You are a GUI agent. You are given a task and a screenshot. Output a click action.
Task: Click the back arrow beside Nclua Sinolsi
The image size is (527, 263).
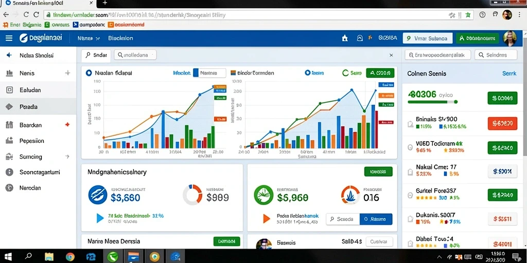[x=9, y=55]
